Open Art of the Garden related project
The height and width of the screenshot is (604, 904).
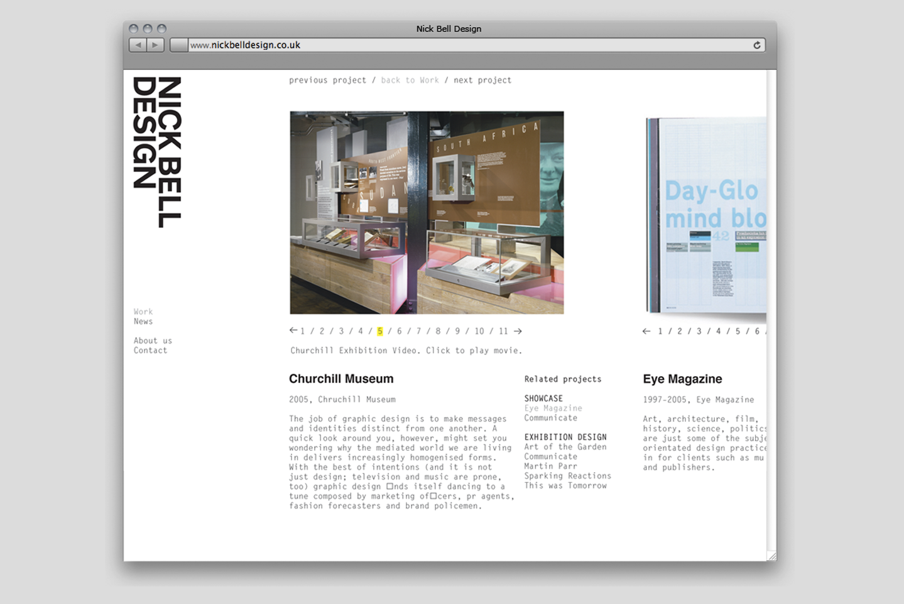(x=565, y=447)
